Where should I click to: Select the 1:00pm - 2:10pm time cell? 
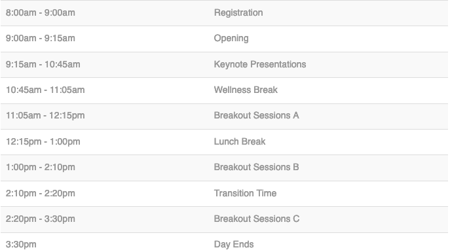[x=41, y=167]
